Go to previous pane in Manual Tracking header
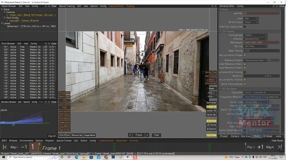The width and height of the screenshot is (286, 160). pos(212,6)
